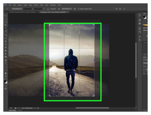Viewport: 151px width, 115px height.
Task: Open the Unconstrained aspect ratio dropdown
Action: (x=17, y=9)
